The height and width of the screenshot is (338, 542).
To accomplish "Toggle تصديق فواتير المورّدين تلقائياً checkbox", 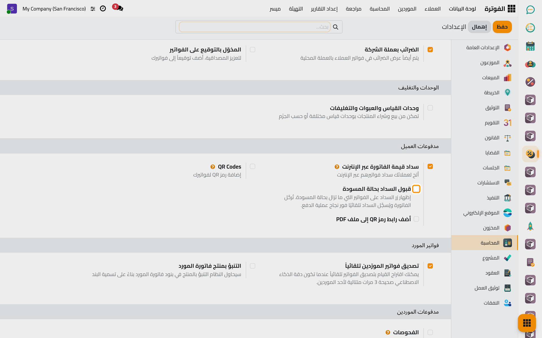I will click(x=430, y=266).
